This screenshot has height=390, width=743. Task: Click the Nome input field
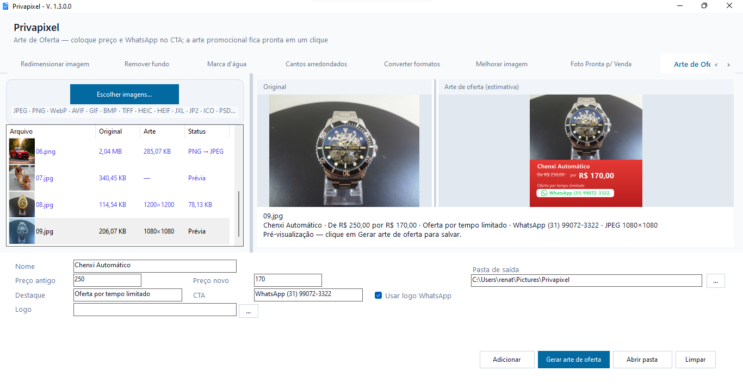(155, 266)
